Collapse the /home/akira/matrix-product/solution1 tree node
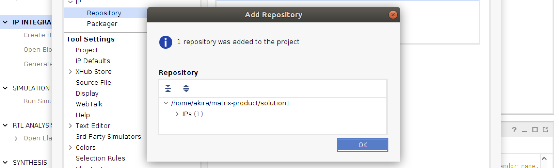Image resolution: width=559 pixels, height=168 pixels. point(166,103)
